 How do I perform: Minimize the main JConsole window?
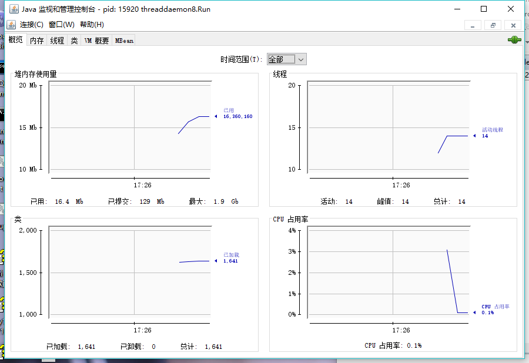point(457,9)
